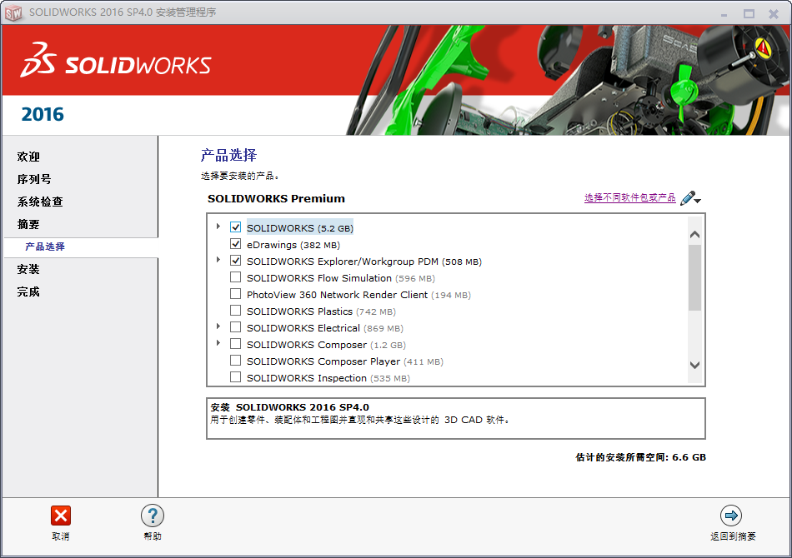Click the product list scroll down arrow
The image size is (792, 558).
(694, 365)
